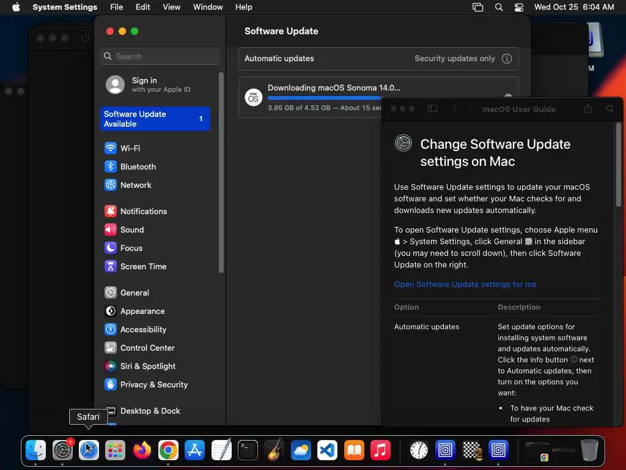Open Siri & Spotlight settings

tap(140, 367)
